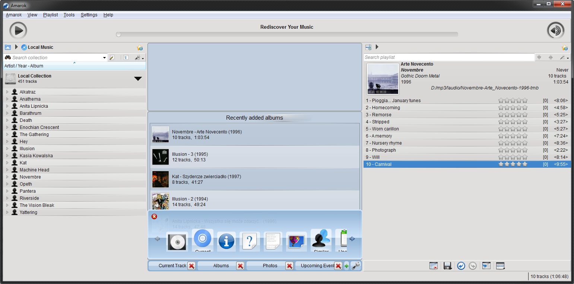This screenshot has height=284, width=574.
Task: Click the Novembre album cover in playlist
Action: click(383, 79)
